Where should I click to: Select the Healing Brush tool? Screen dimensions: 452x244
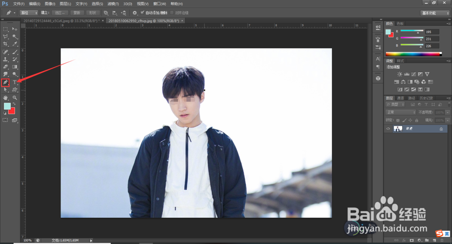[x=5, y=52]
